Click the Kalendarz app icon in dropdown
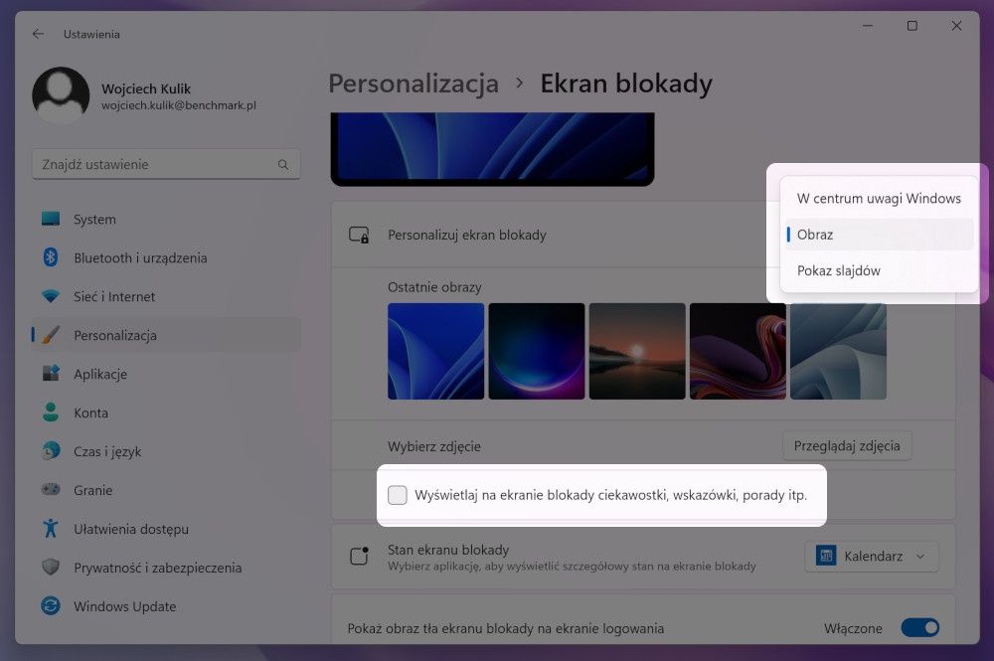This screenshot has width=994, height=661. pyautogui.click(x=826, y=556)
